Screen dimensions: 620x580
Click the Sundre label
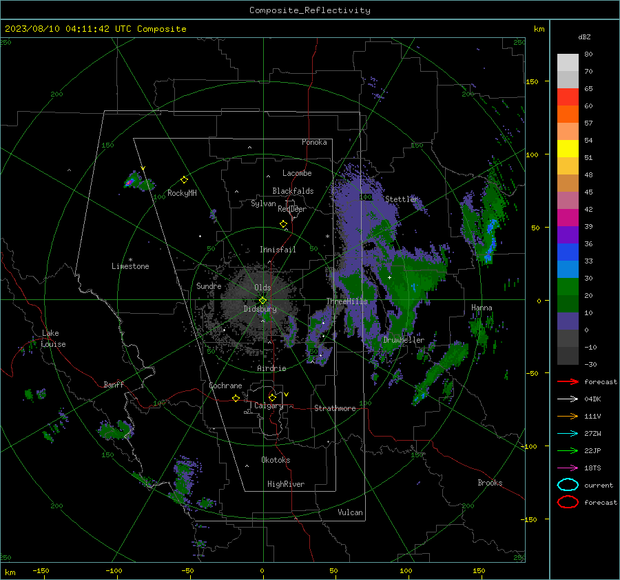tap(209, 286)
